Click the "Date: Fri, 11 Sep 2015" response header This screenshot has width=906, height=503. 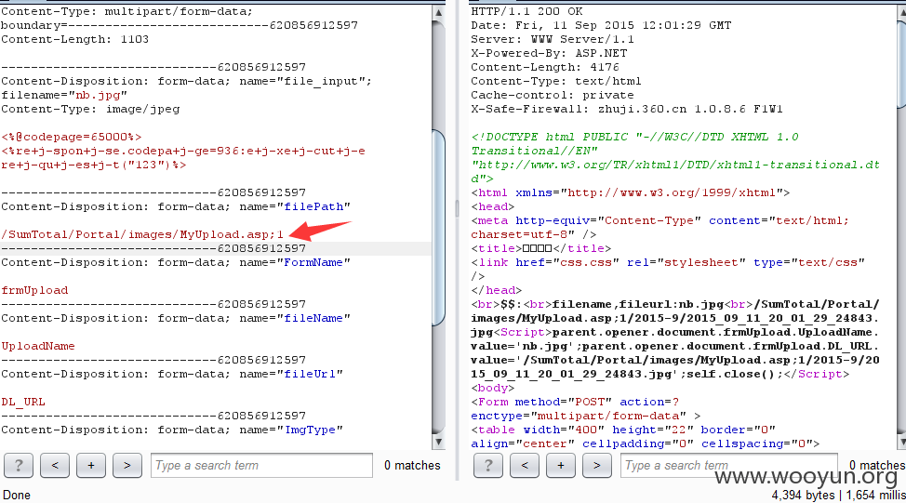click(x=602, y=25)
